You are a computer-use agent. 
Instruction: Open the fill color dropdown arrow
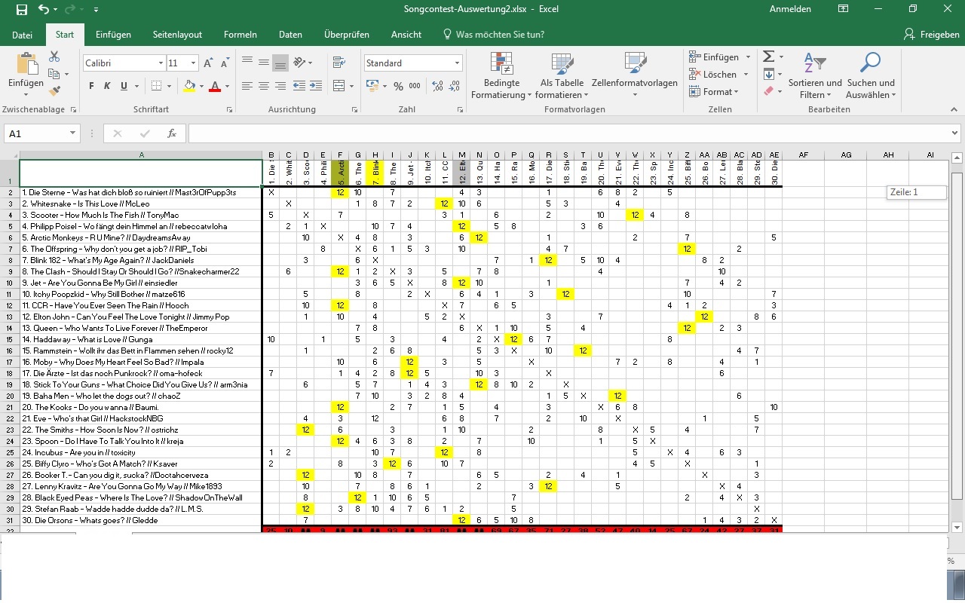202,86
